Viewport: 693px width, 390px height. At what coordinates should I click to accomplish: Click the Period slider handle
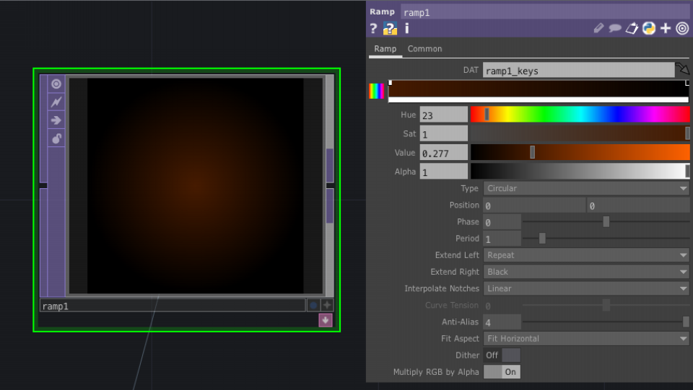point(542,238)
